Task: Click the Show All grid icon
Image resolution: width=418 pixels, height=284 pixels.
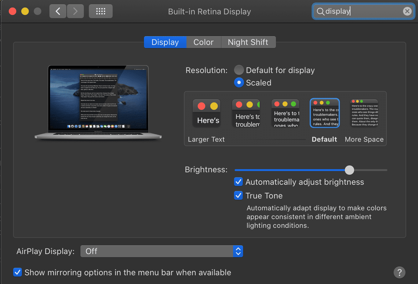Action: tap(100, 11)
